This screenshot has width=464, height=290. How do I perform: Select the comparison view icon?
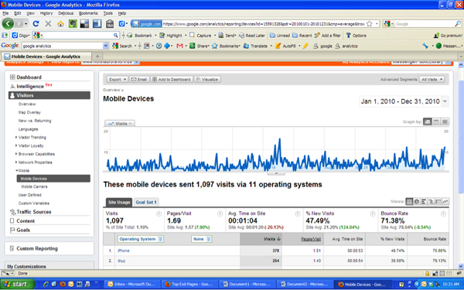point(431,202)
